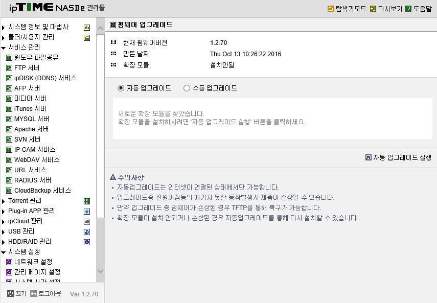This screenshot has height=303, width=437.
Task: Click the key icon next to 로그아웃
Action: [33, 293]
